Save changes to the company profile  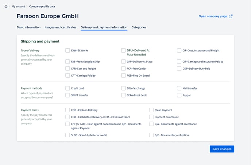pyautogui.click(x=222, y=149)
